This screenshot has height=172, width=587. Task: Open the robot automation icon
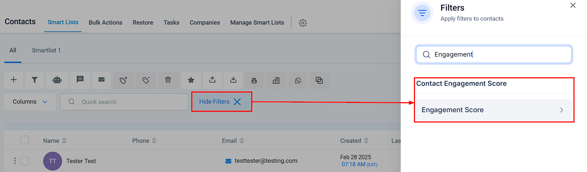tap(57, 80)
